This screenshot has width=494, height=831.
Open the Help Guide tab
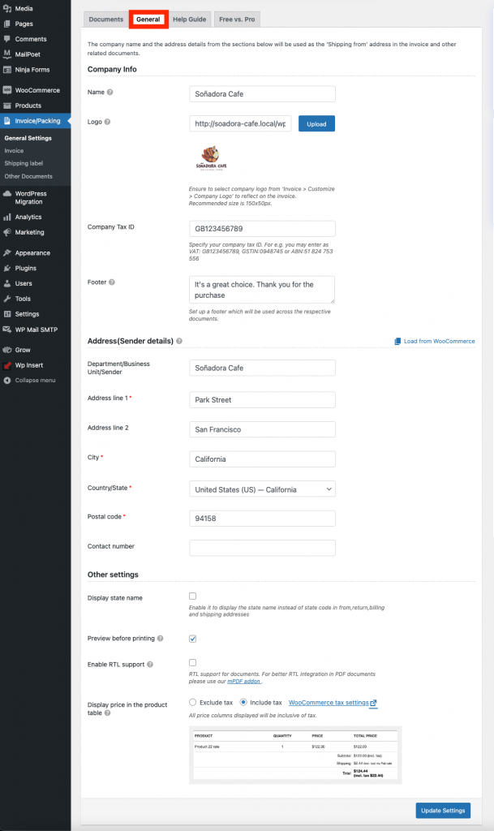pos(189,19)
